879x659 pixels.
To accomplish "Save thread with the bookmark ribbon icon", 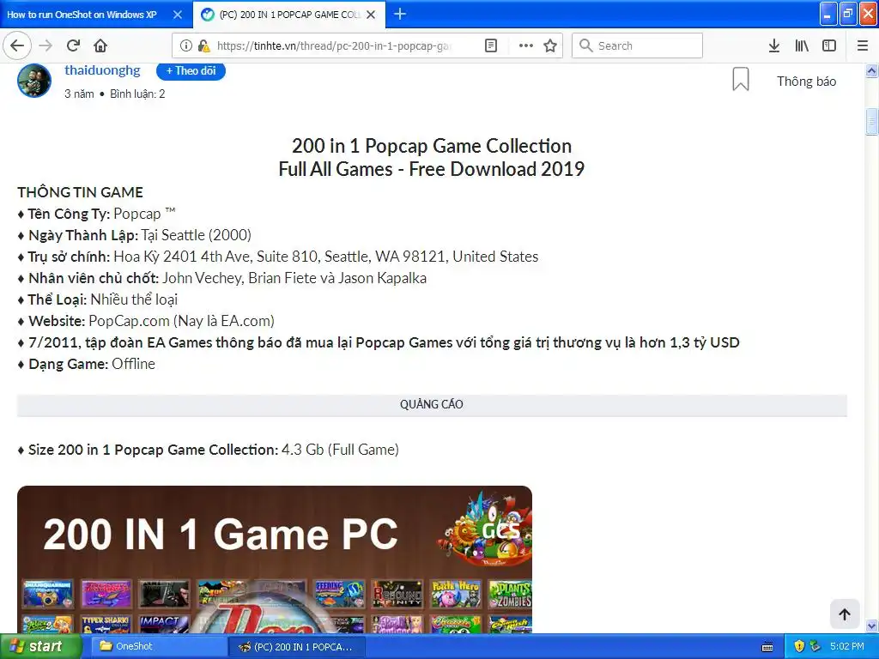I will tap(741, 79).
